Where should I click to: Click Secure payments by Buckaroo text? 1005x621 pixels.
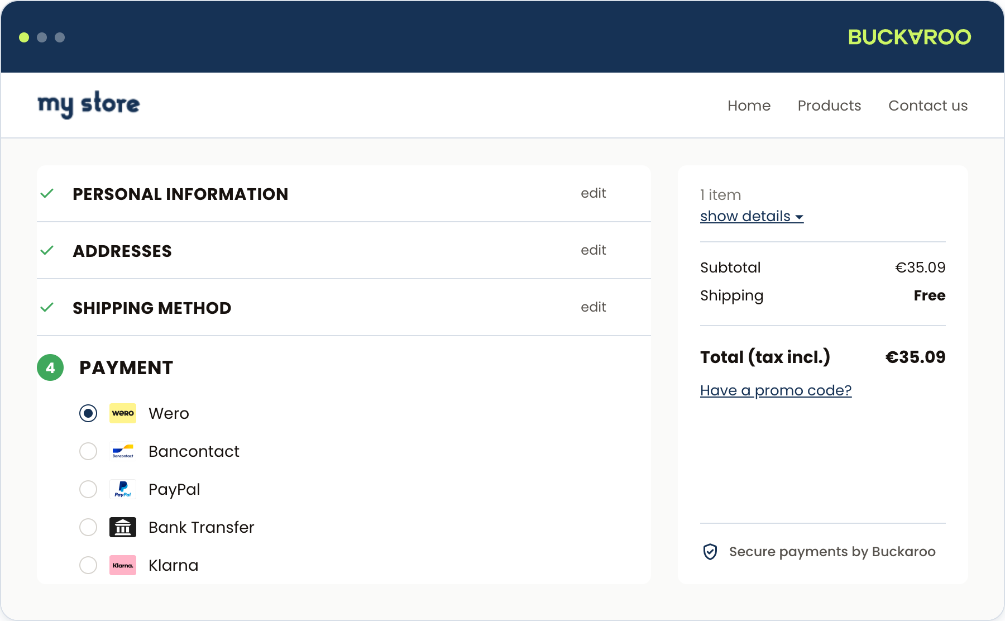click(832, 552)
